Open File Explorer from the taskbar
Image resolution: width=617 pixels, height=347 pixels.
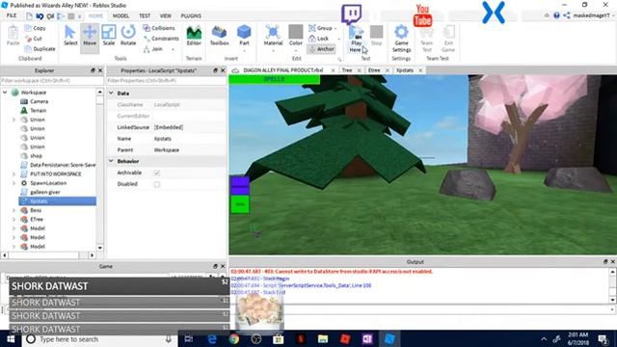click(323, 339)
